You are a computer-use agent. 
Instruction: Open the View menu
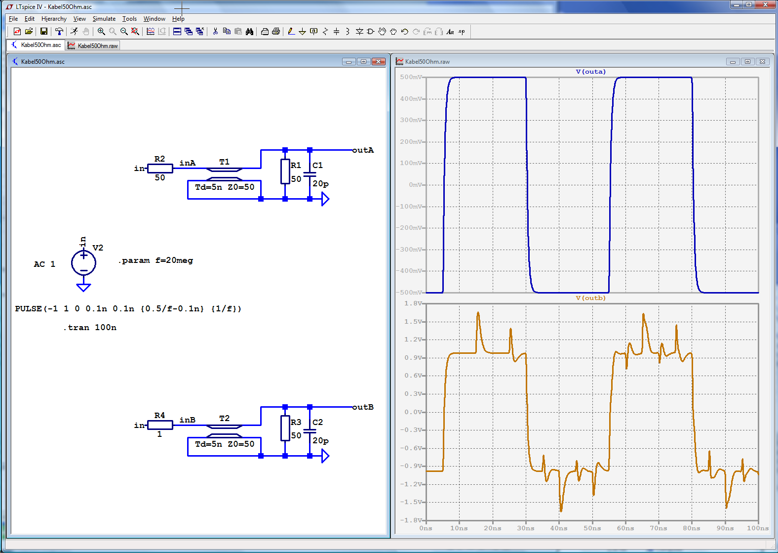[79, 19]
